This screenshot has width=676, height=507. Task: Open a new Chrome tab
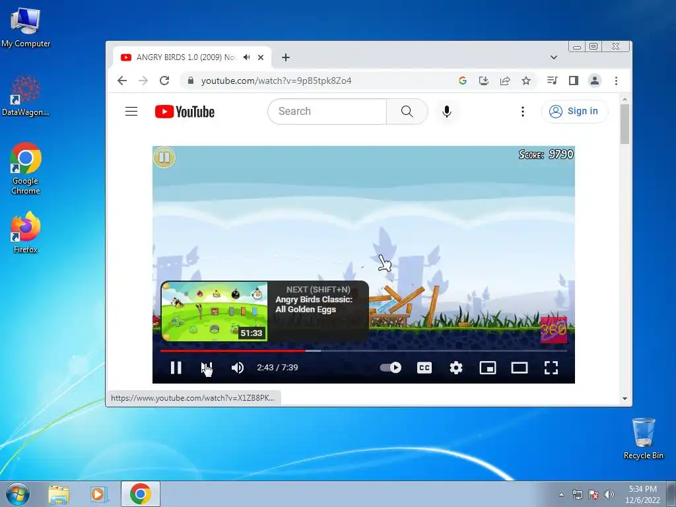click(x=285, y=57)
